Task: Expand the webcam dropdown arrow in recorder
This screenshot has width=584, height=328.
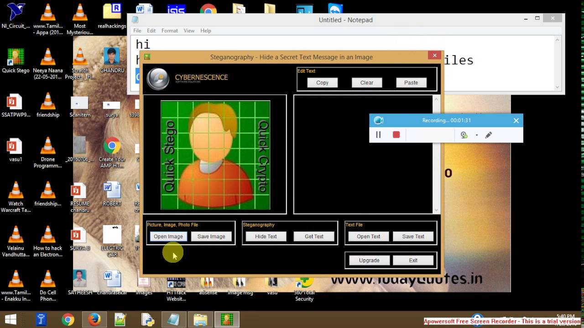Action: point(477,135)
